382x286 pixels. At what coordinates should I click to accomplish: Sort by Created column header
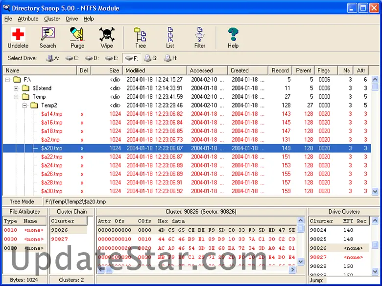tap(248, 70)
